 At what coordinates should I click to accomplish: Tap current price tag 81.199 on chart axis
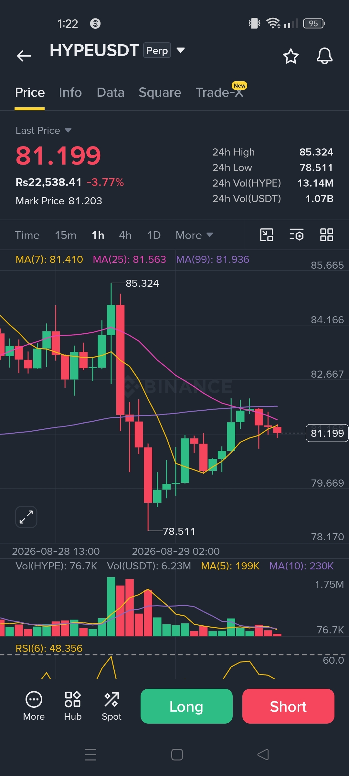[327, 433]
